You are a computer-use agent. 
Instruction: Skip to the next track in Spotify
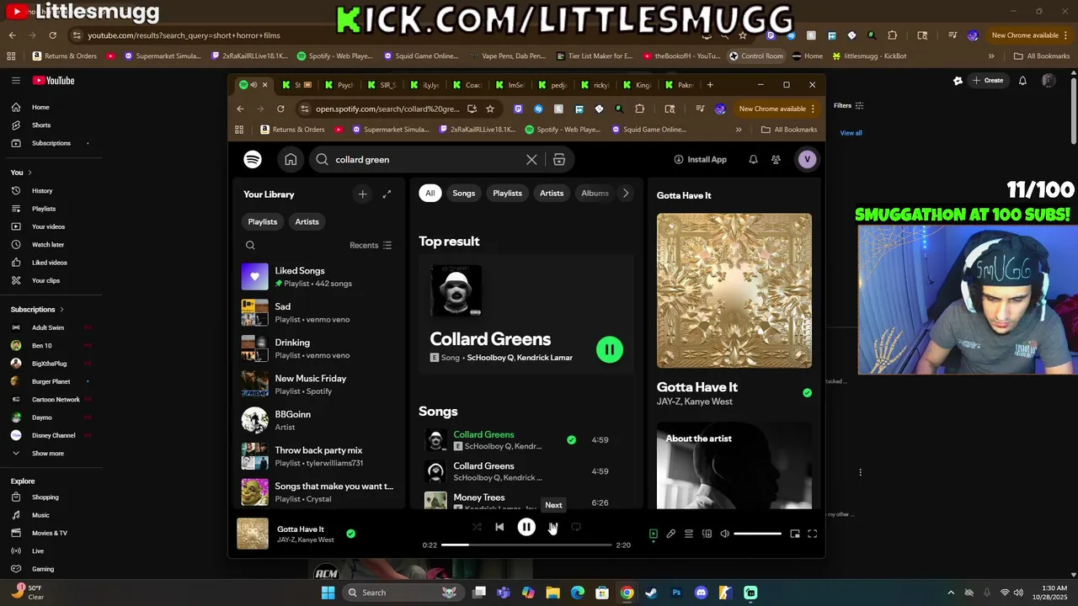[552, 527]
